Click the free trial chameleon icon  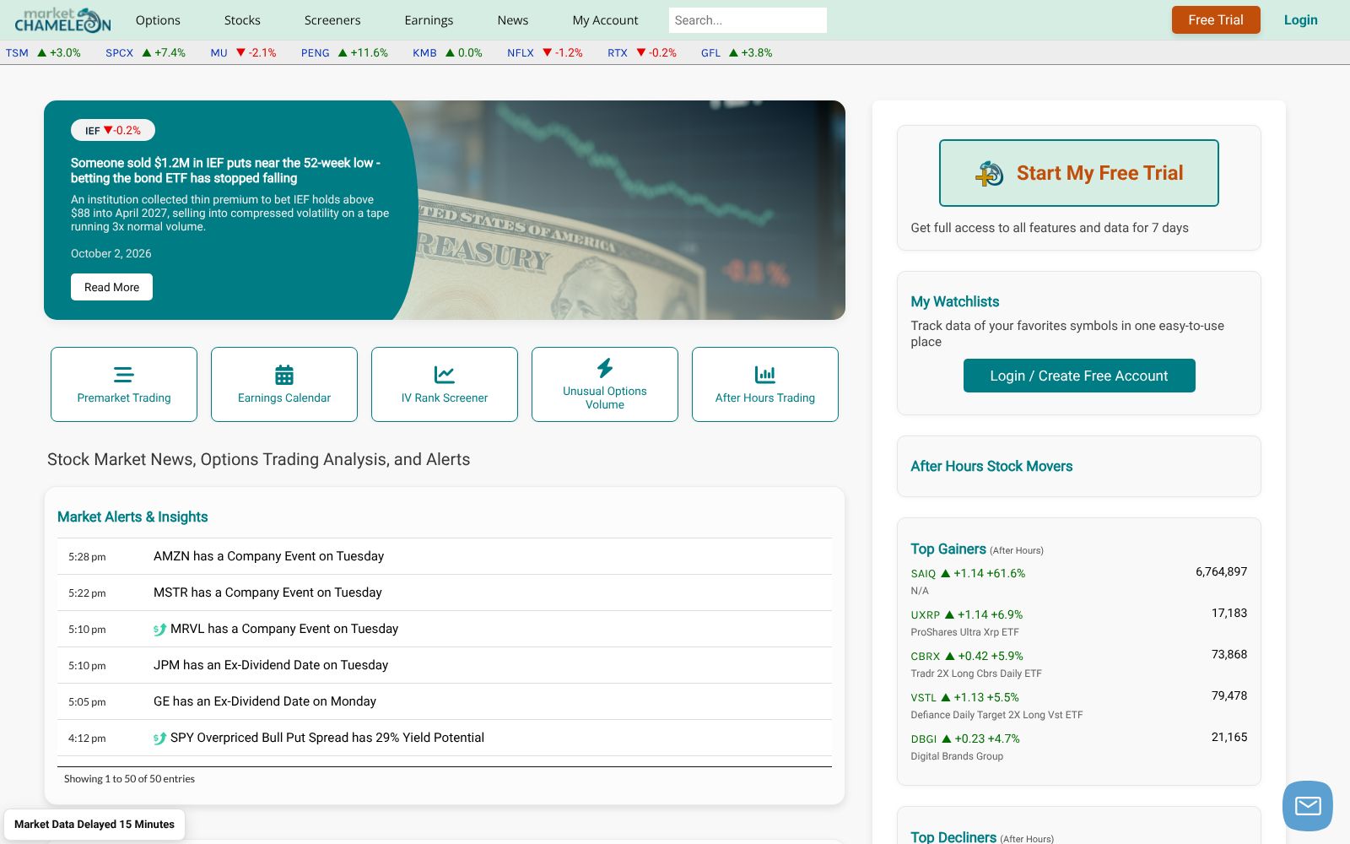[990, 174]
